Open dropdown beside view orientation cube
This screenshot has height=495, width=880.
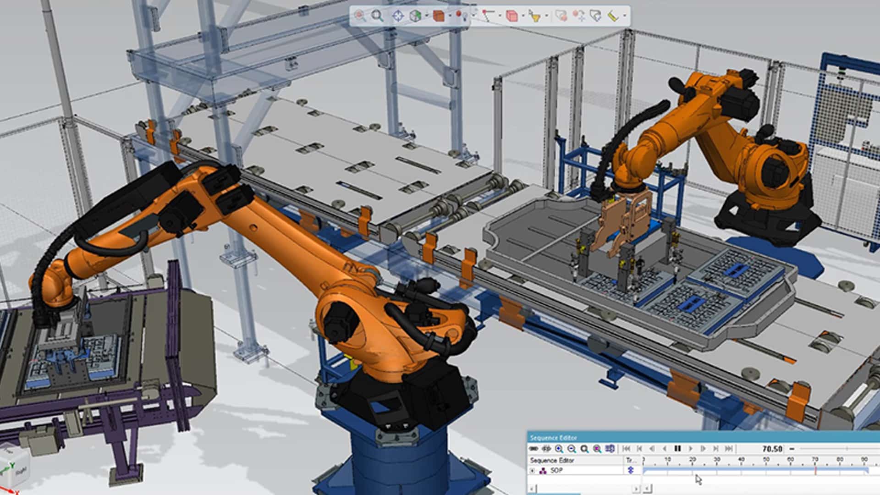pyautogui.click(x=426, y=16)
